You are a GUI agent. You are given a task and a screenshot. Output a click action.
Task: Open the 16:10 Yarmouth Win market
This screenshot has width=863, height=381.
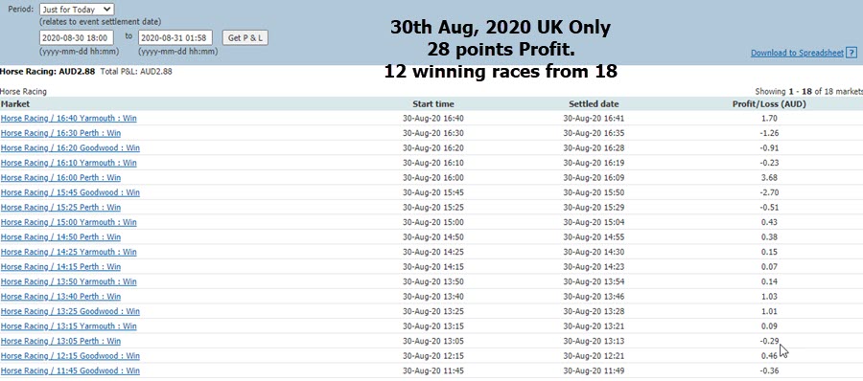pos(69,163)
